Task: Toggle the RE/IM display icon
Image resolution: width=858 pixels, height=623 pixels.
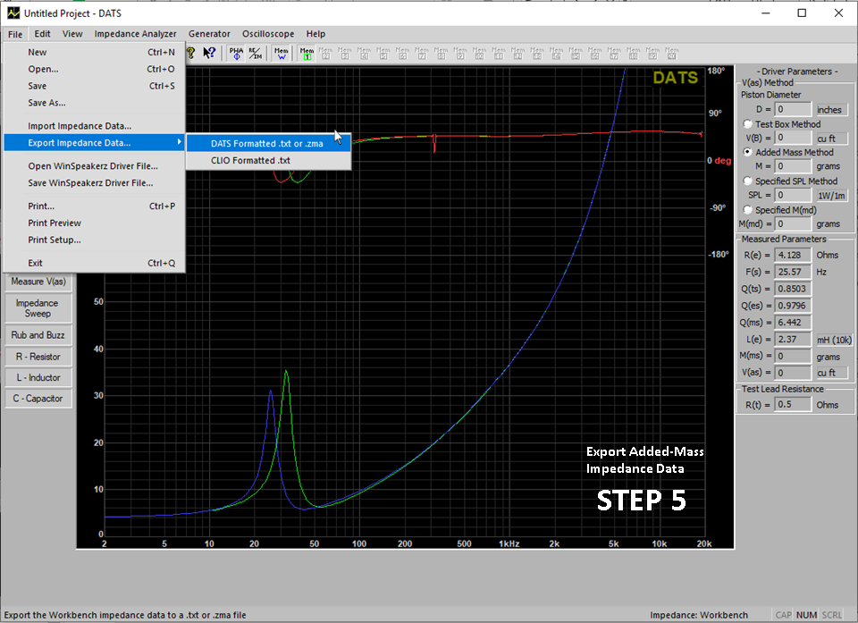Action: (256, 53)
